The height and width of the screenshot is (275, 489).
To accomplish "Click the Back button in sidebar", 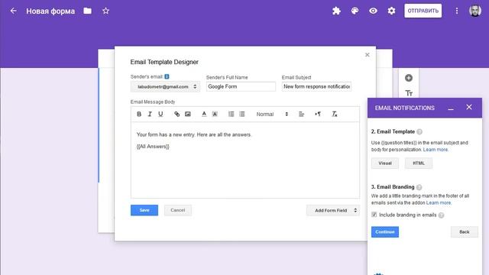I will pyautogui.click(x=464, y=232).
